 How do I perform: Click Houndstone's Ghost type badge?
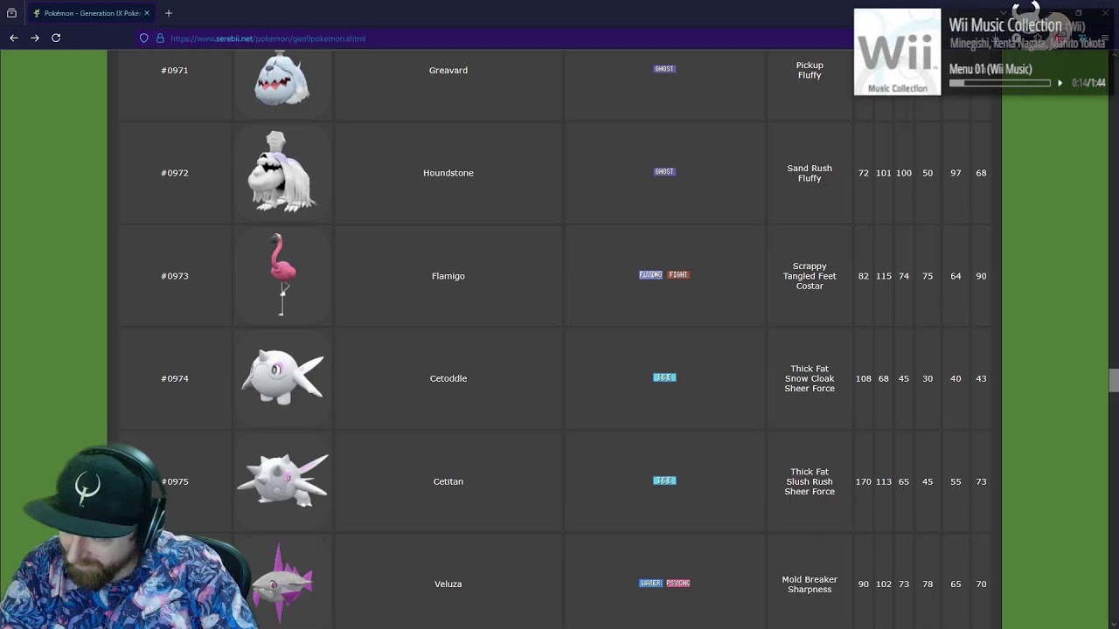point(664,172)
